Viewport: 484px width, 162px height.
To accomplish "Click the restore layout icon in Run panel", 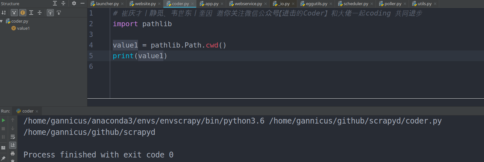I will point(3,147).
